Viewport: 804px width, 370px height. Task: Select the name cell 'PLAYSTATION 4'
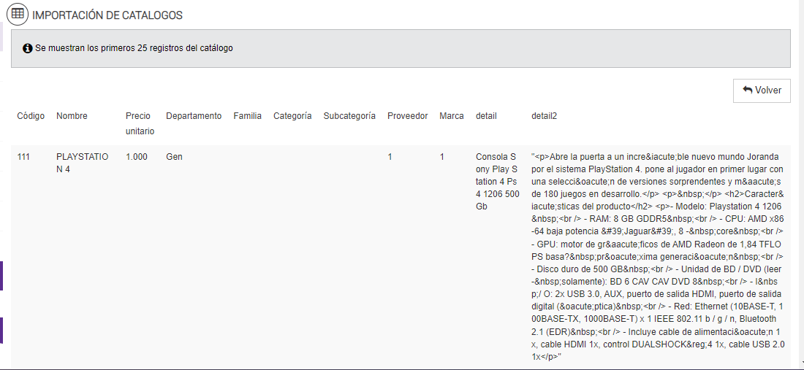[83, 163]
